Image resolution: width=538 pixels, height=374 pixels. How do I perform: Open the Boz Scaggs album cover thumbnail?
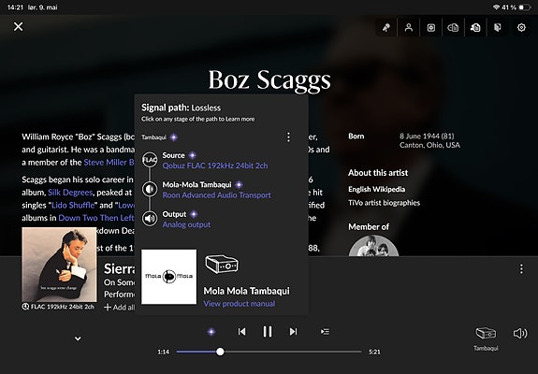point(59,265)
